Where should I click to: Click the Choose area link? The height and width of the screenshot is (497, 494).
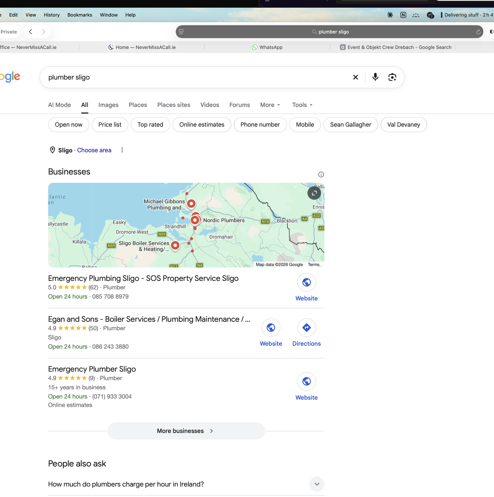pos(94,150)
